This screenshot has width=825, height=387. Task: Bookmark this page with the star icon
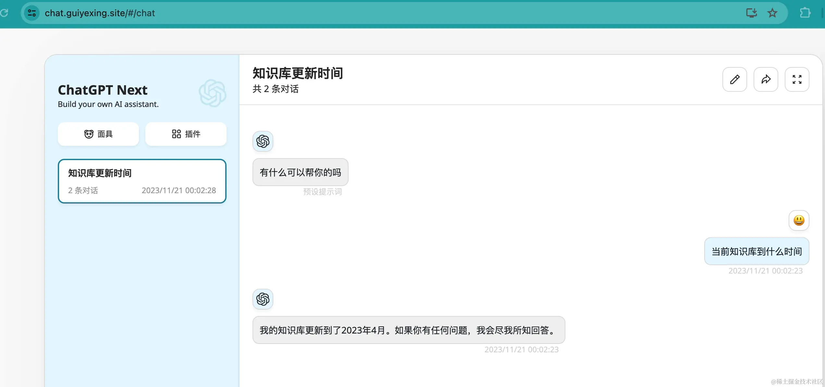coord(772,13)
